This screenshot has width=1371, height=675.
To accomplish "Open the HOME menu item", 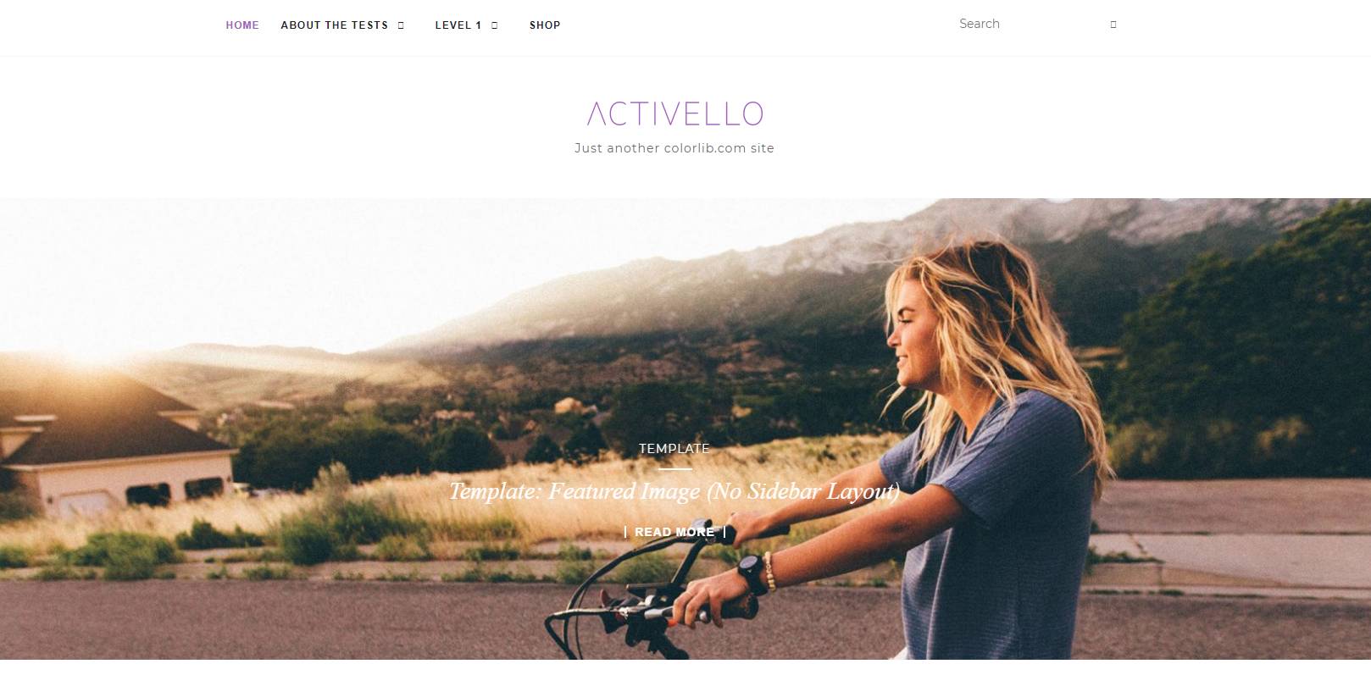I will 242,25.
